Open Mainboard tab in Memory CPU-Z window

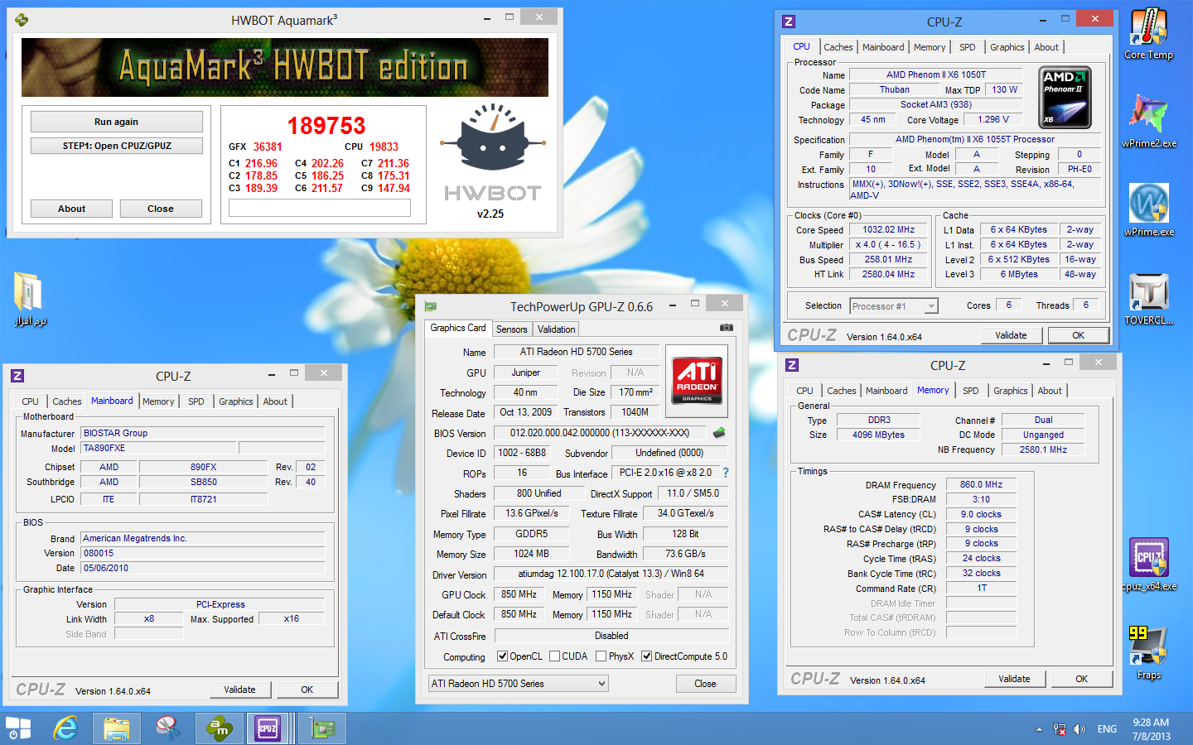coord(886,391)
